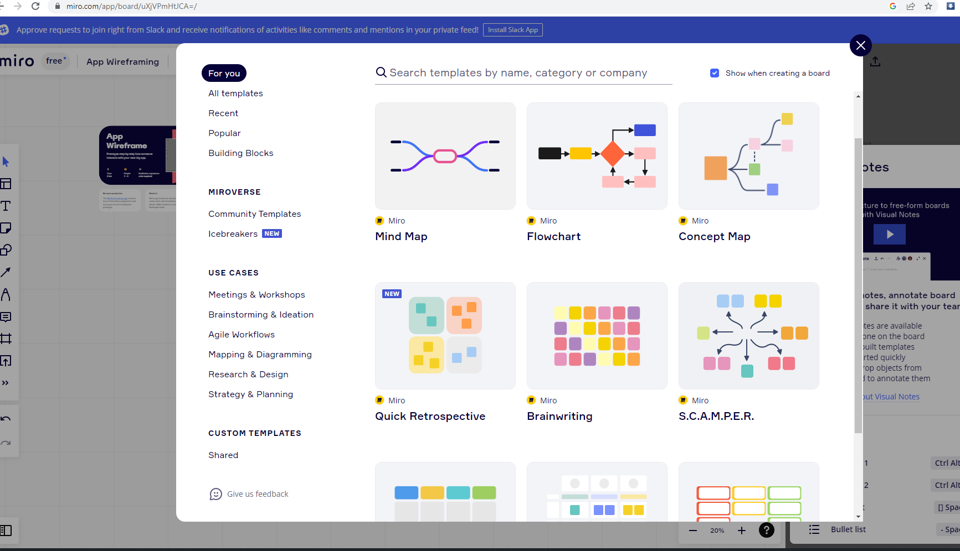Select the Sticky note tool
960x551 pixels.
tap(6, 228)
